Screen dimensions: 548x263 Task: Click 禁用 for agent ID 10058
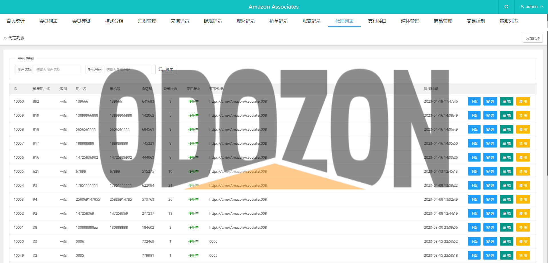523,129
